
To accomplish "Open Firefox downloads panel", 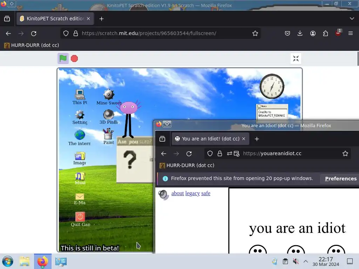I will (x=300, y=33).
